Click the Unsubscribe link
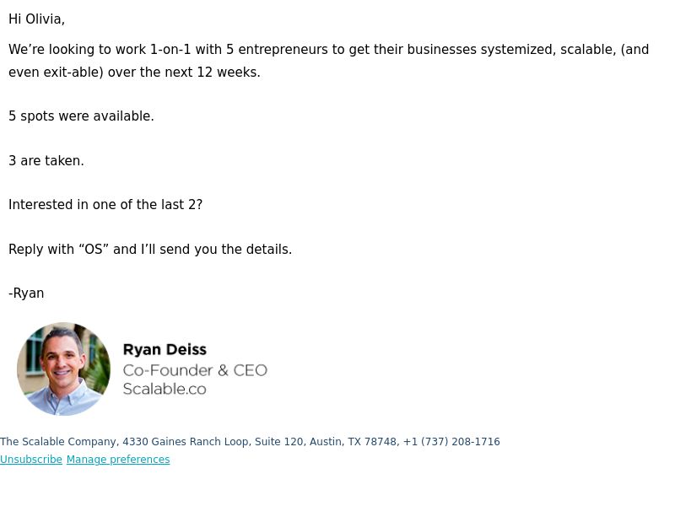This screenshot has height=506, width=675. (x=31, y=460)
